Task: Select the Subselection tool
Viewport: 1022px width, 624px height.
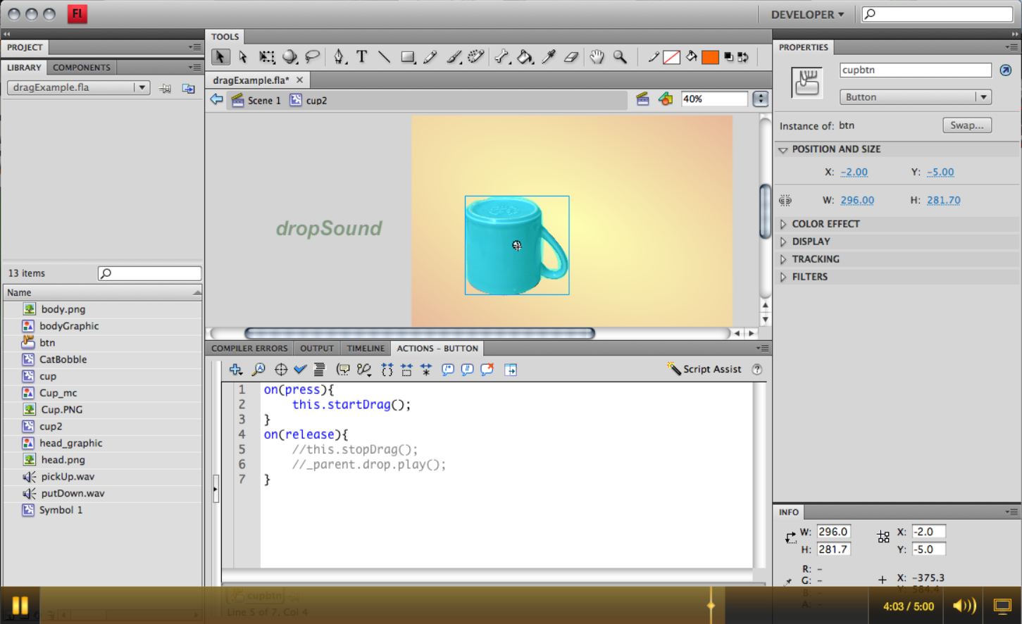Action: (243, 57)
